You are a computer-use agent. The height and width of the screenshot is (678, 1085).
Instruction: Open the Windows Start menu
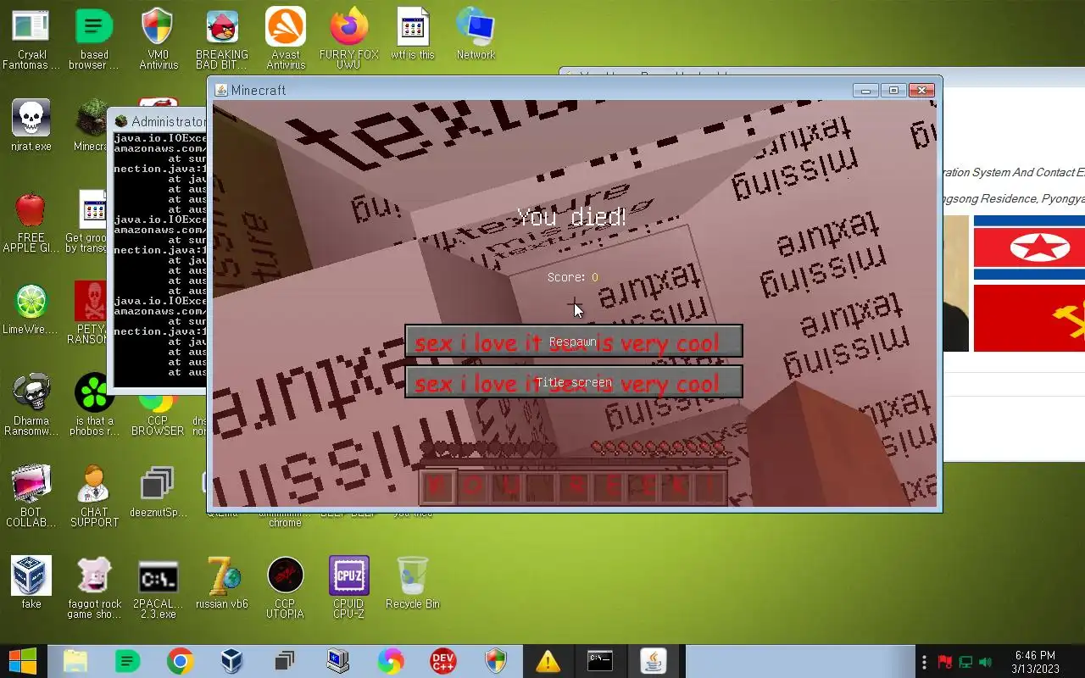click(x=23, y=661)
